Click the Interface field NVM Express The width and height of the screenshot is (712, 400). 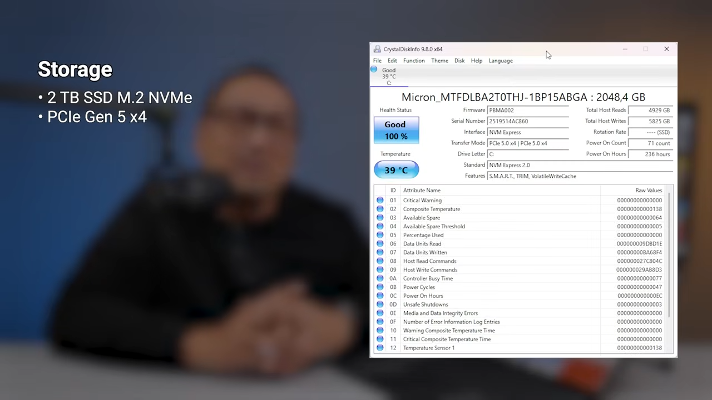tap(528, 132)
